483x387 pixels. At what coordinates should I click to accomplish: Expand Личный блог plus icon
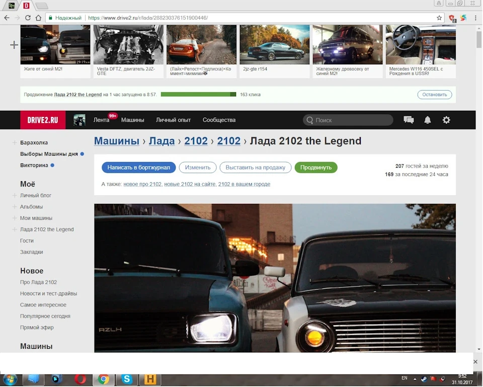(14, 195)
